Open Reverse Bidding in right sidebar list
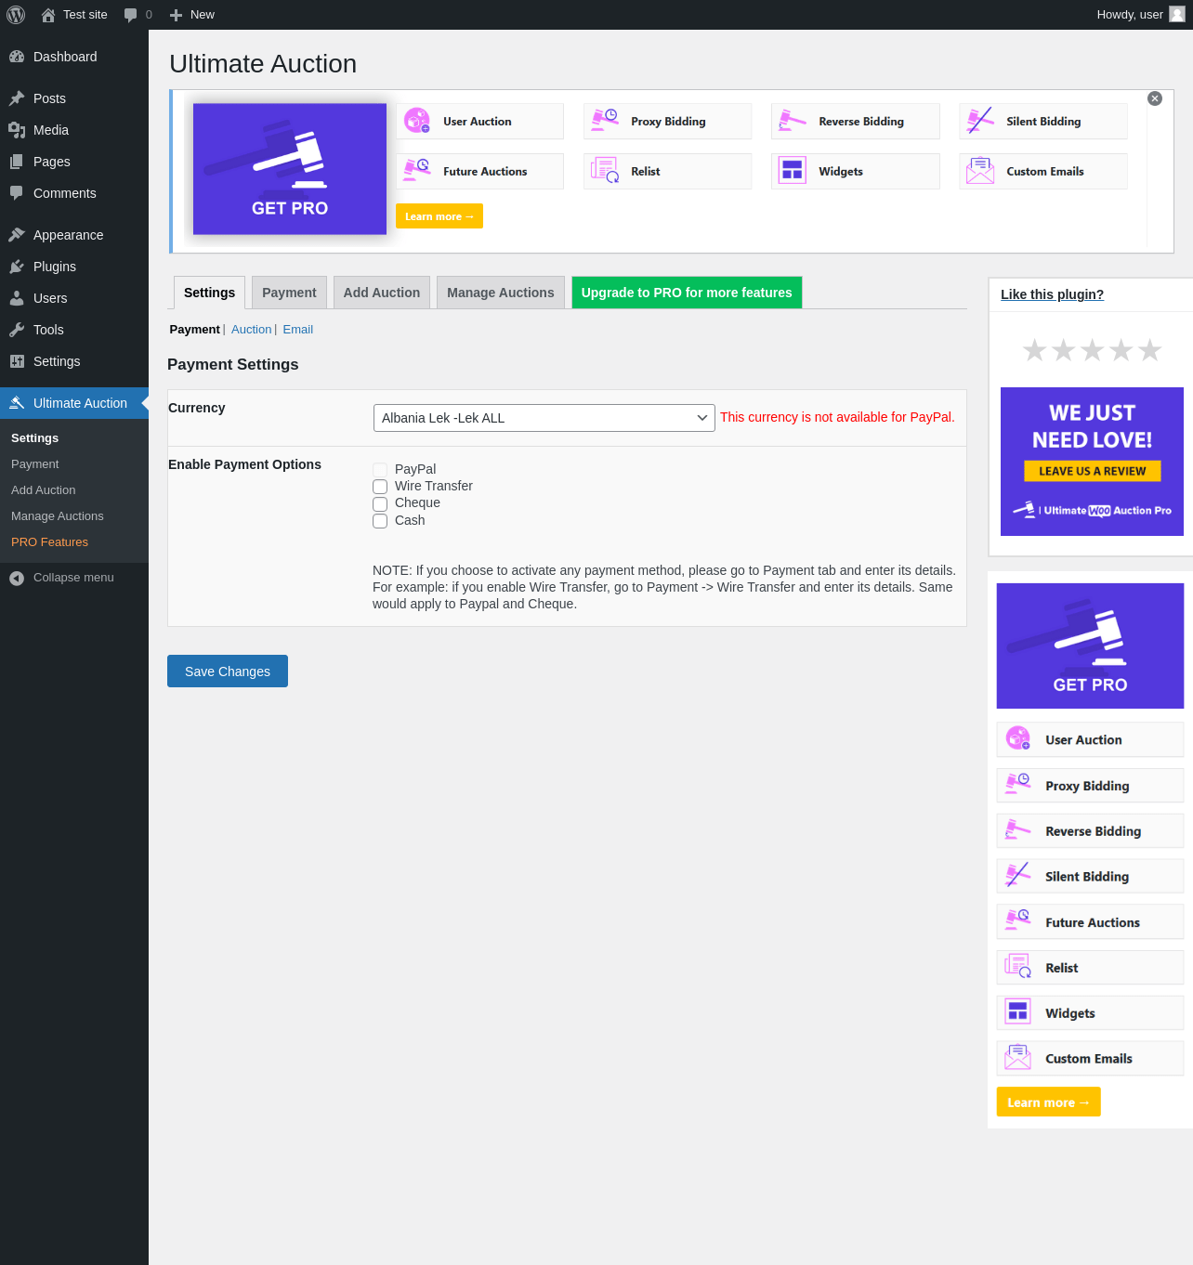Image resolution: width=1193 pixels, height=1265 pixels. (x=1091, y=831)
